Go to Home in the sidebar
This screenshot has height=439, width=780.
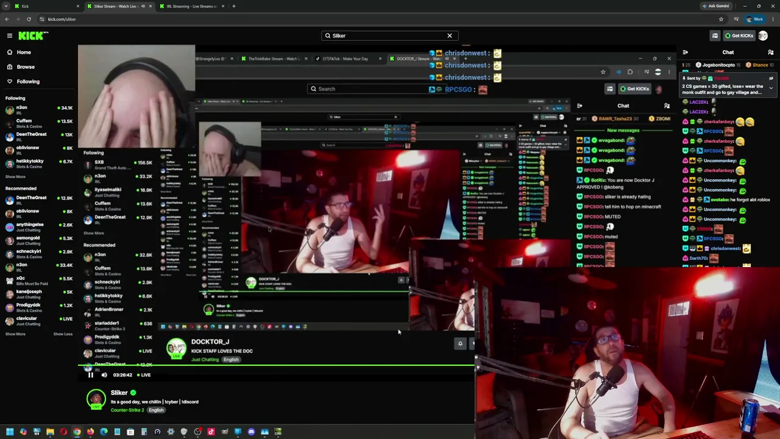[x=24, y=52]
